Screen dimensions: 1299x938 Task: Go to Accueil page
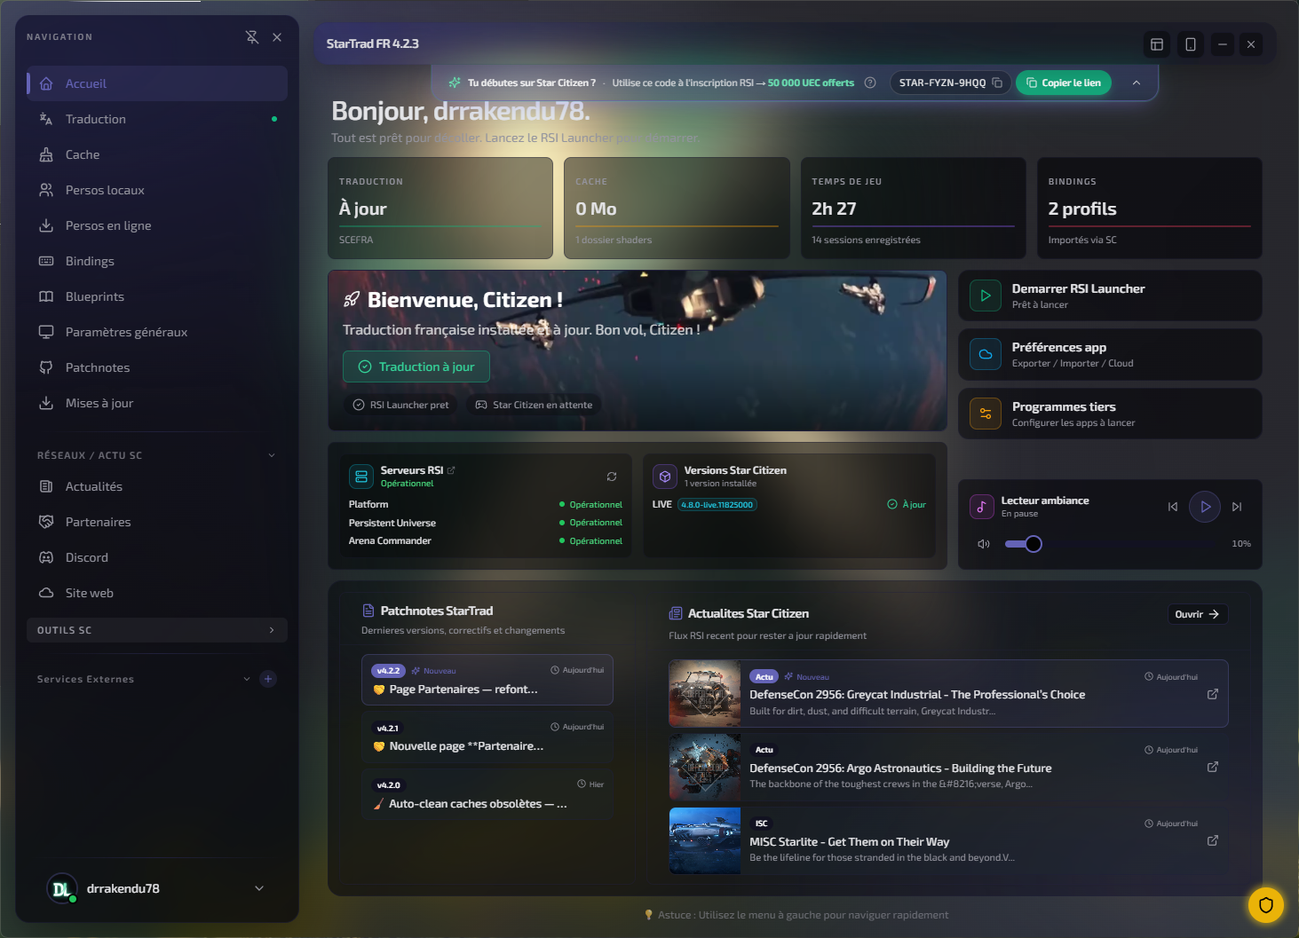click(x=157, y=83)
